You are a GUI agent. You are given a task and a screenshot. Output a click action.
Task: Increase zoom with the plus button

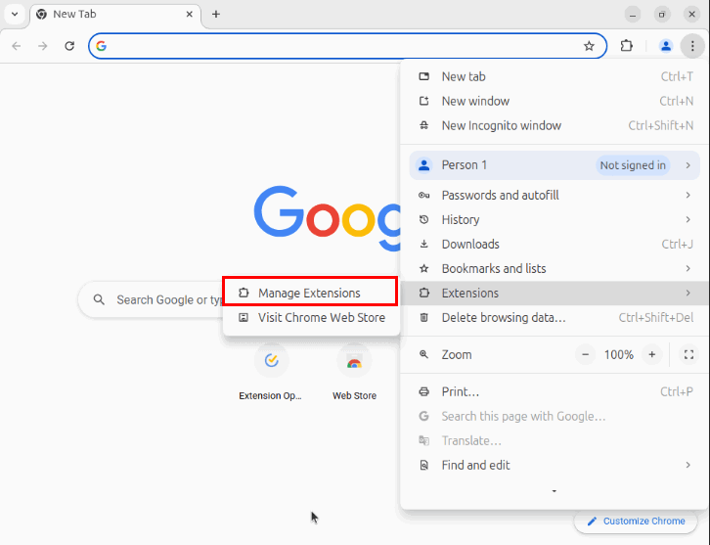[x=652, y=355]
